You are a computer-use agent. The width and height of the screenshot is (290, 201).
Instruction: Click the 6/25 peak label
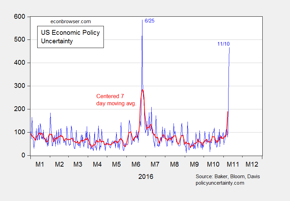149,21
